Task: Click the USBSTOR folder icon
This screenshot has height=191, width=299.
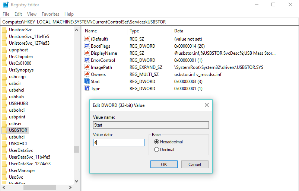Action: tap(4, 130)
